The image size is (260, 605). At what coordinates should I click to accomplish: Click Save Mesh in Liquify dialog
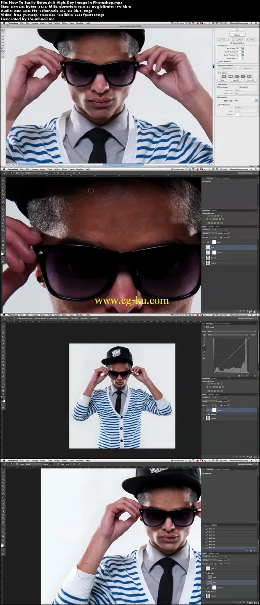point(252,40)
